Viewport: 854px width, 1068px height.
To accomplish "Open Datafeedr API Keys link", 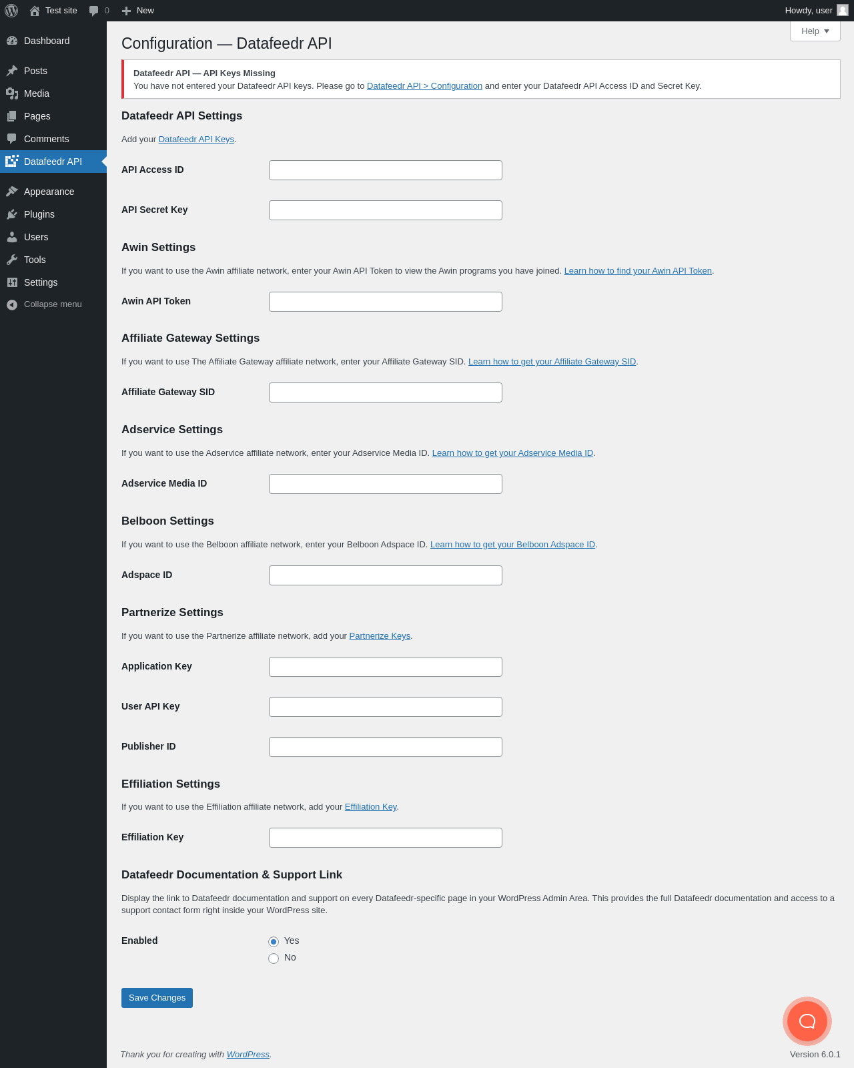I will coord(196,140).
